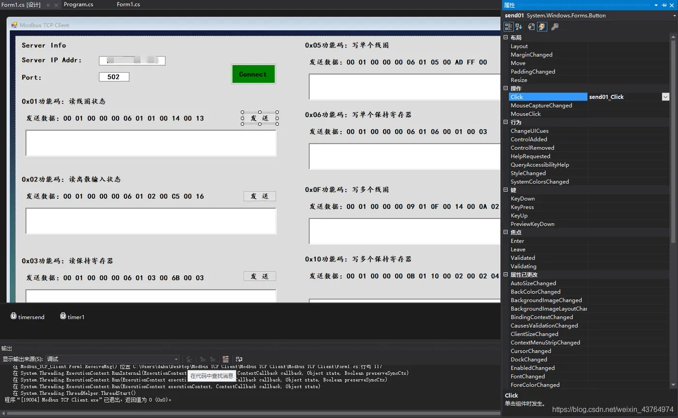Select the timersend component in tray
This screenshot has height=418, width=678.
[28, 317]
